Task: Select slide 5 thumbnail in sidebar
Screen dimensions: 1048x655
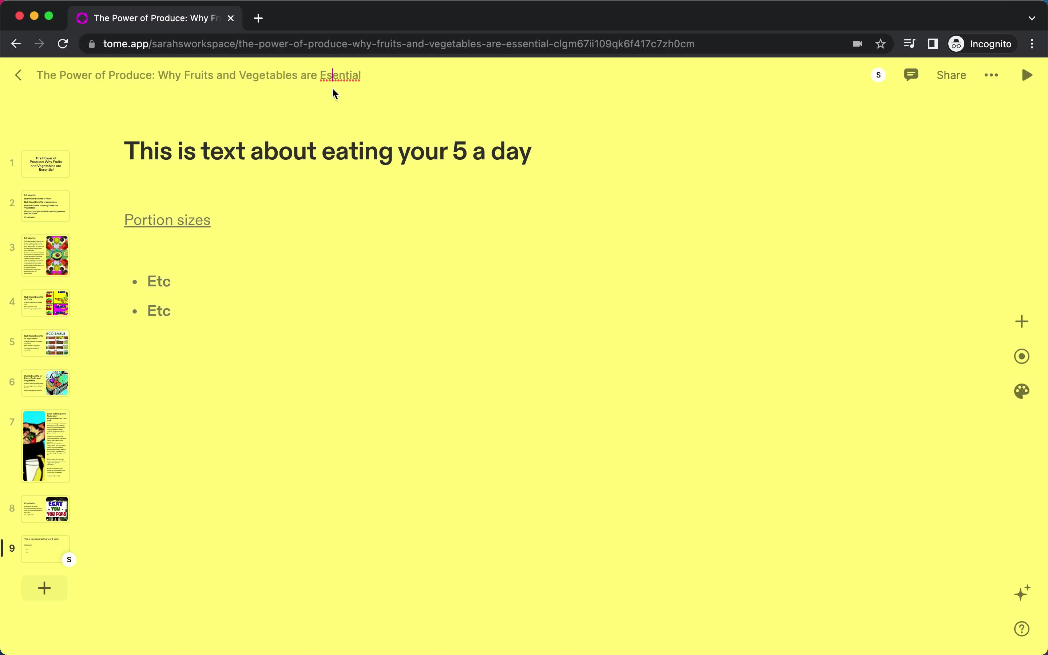Action: (45, 342)
